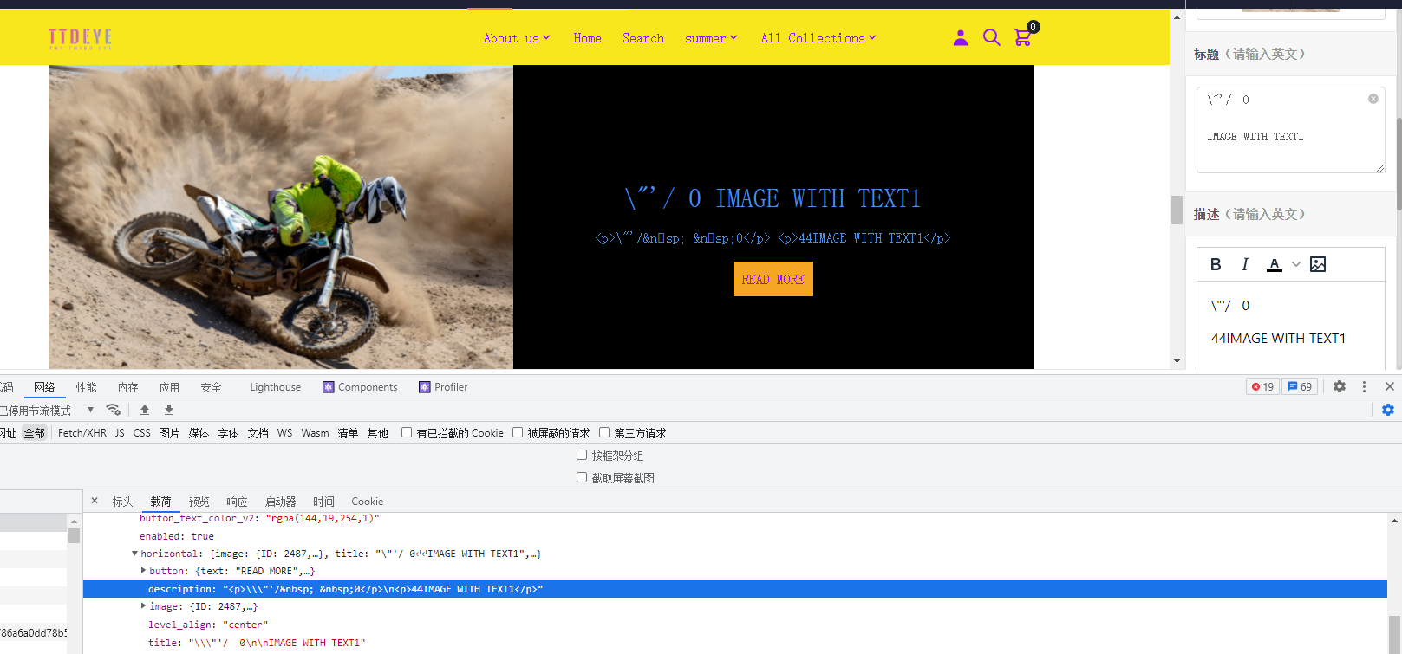This screenshot has width=1402, height=654.
Task: Filter requests by 图片
Action: [169, 433]
